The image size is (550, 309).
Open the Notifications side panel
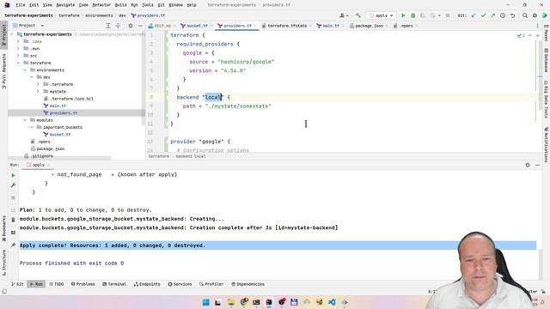(547, 144)
